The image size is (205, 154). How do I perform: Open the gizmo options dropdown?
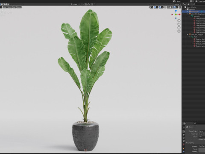pyautogui.click(x=157, y=7)
